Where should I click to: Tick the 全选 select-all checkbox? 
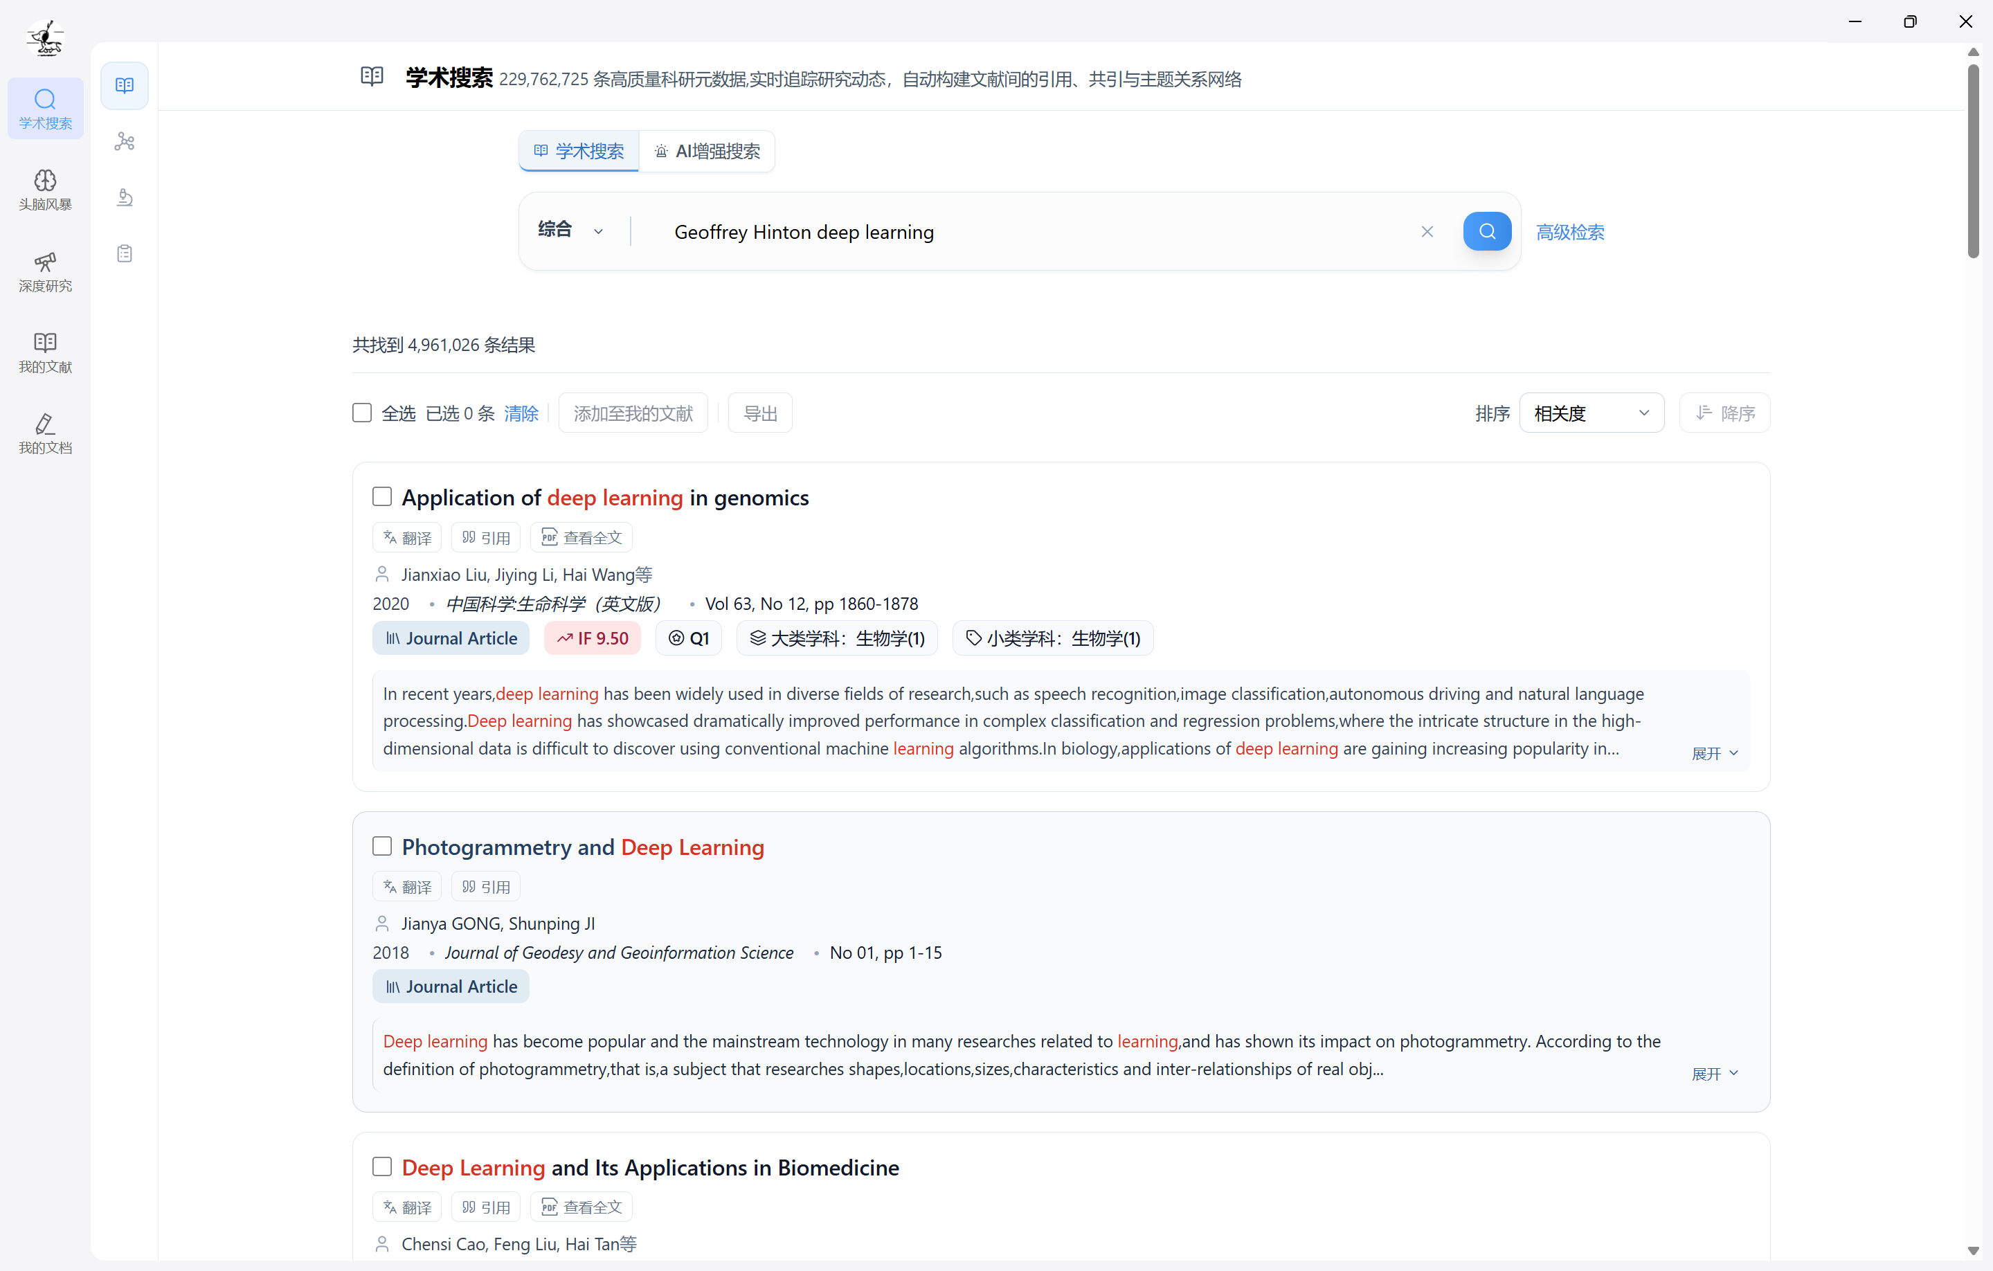click(x=361, y=413)
